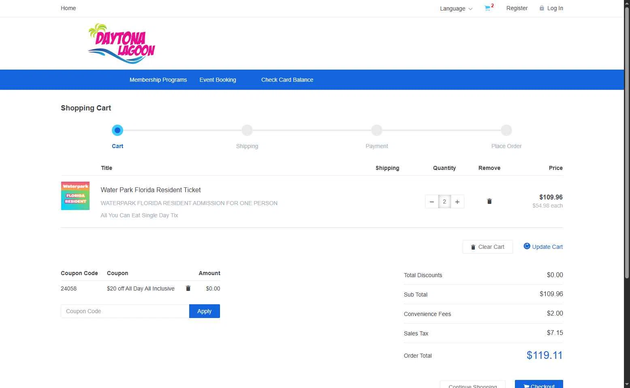The image size is (630, 388).
Task: Delete the 24058 coupon with trash icon
Action: coord(188,288)
